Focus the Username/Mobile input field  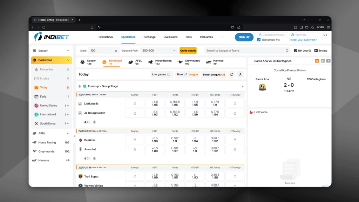[272, 35]
